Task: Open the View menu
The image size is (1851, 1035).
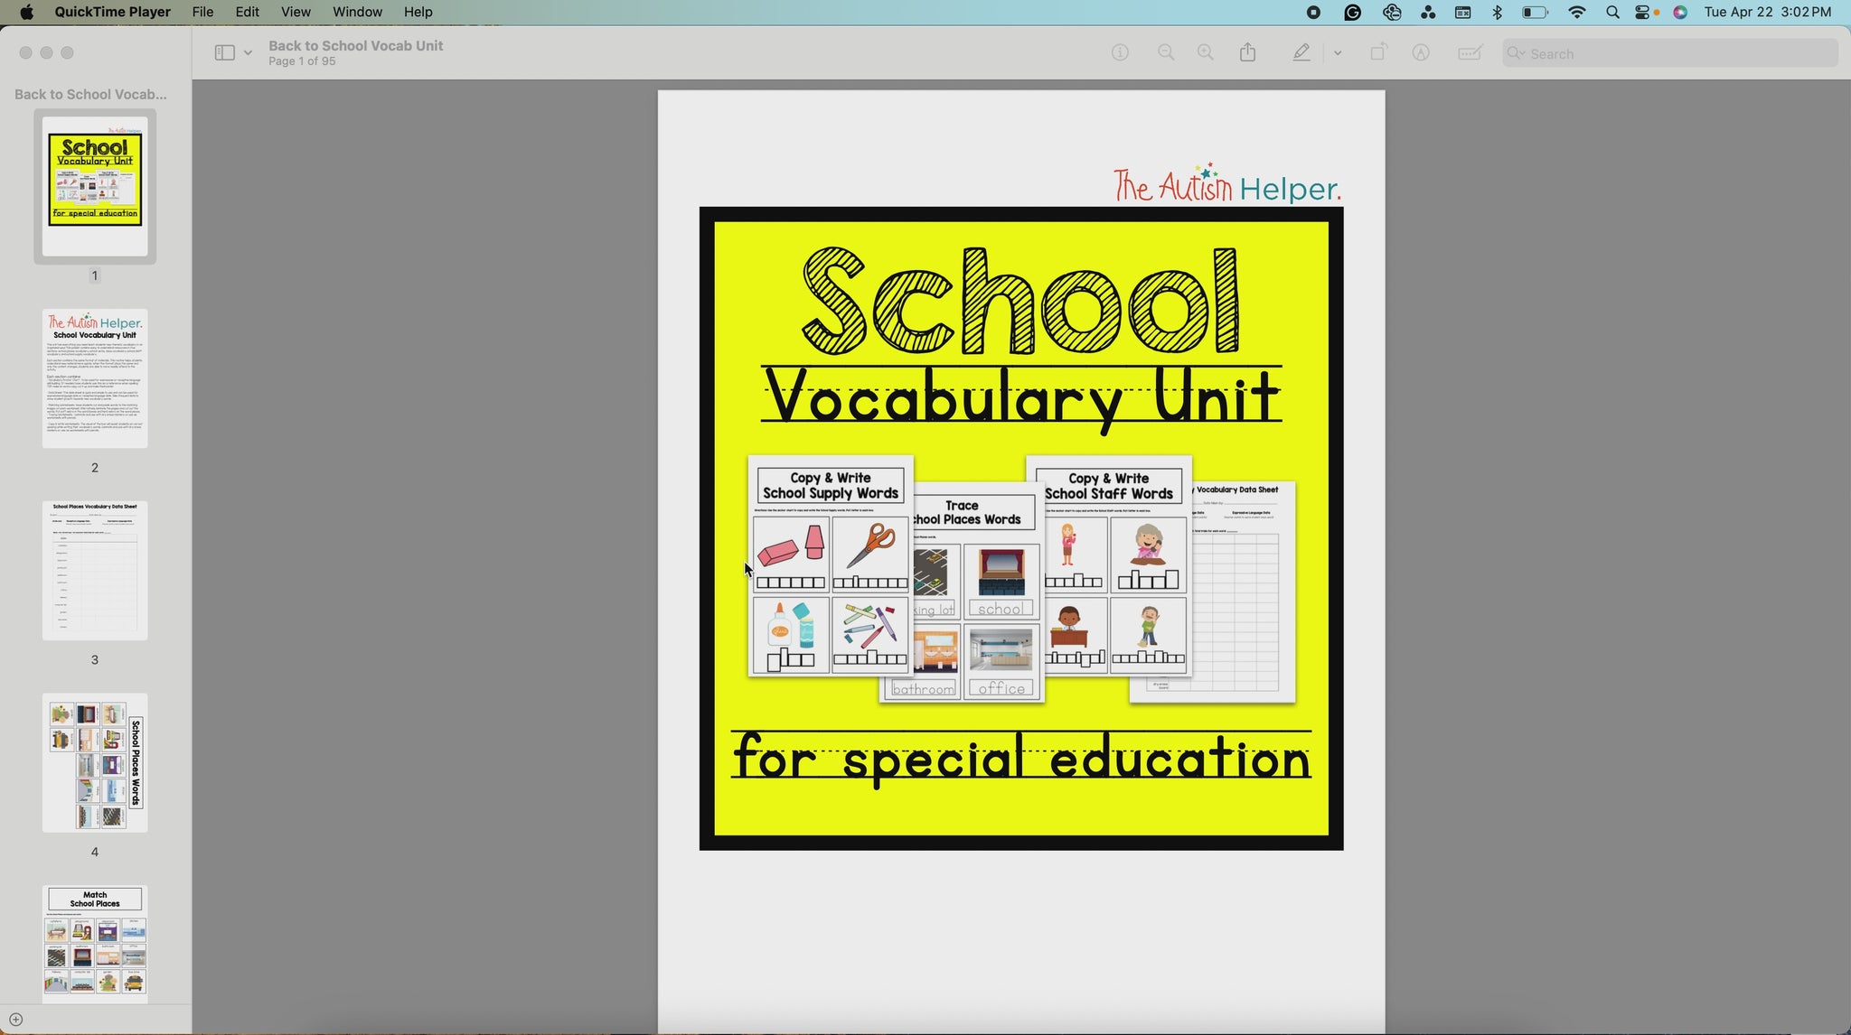Action: click(296, 12)
